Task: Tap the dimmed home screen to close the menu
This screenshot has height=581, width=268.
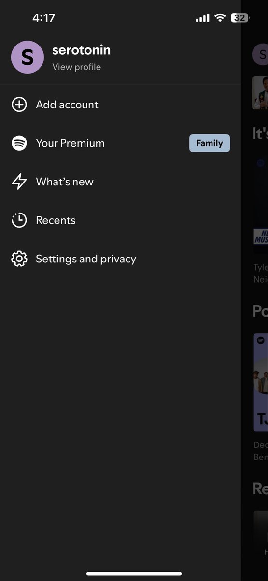Action: coord(254,290)
